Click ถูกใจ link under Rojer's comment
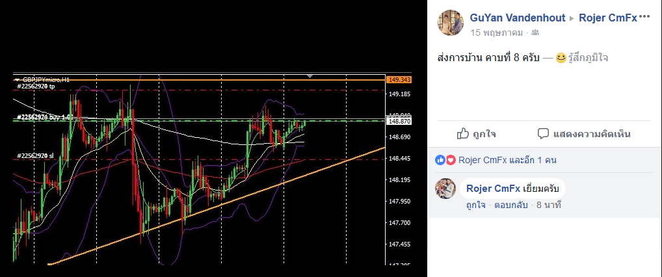Screen dimensions: 662x277 476,205
